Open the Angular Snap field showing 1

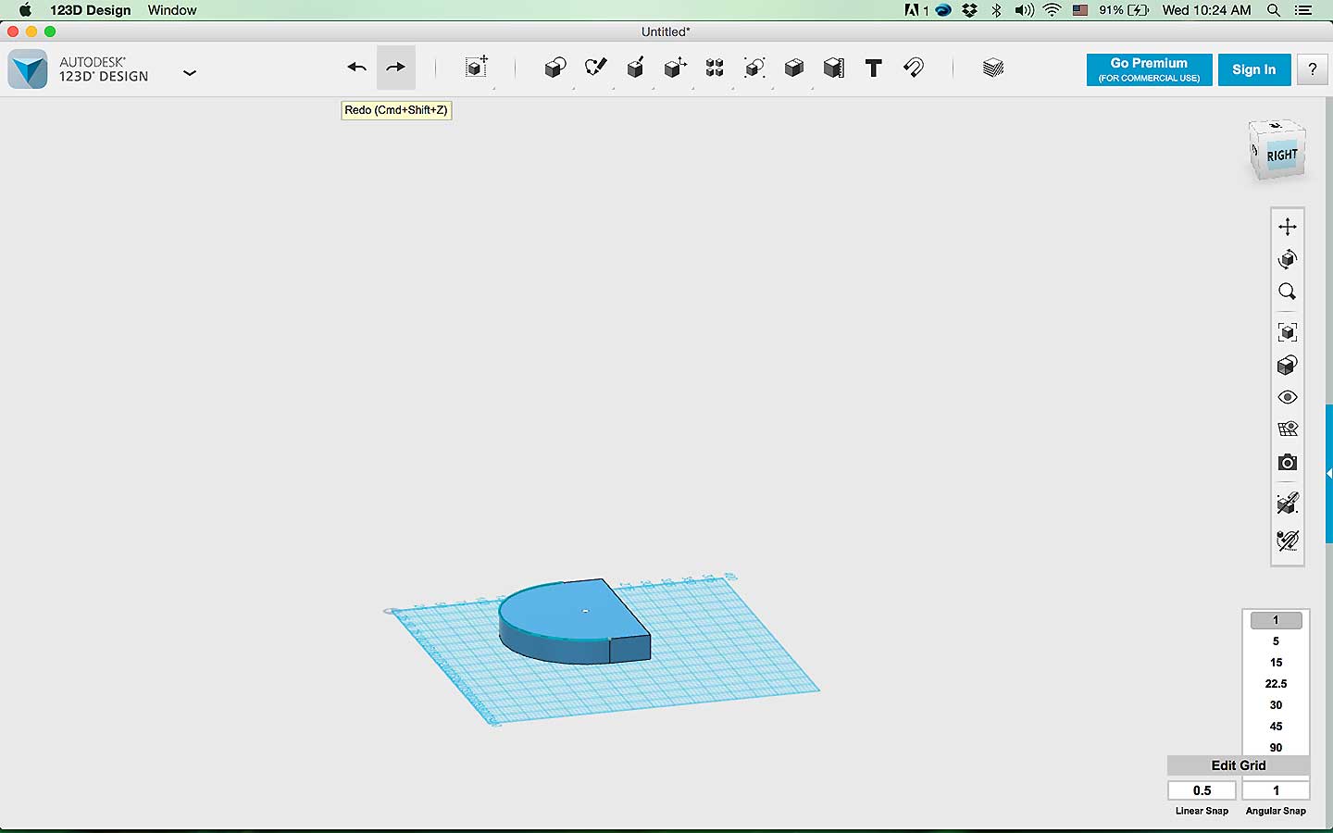point(1276,790)
